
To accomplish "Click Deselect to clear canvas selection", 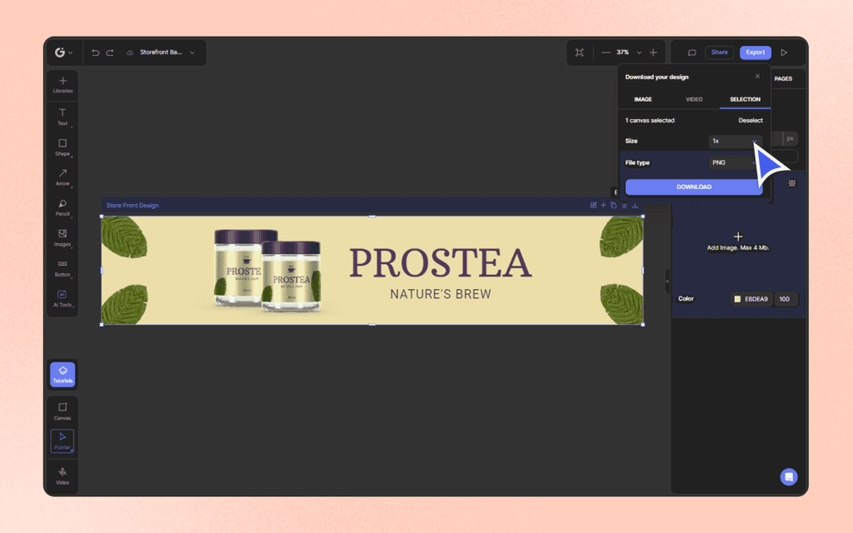I will [x=750, y=120].
